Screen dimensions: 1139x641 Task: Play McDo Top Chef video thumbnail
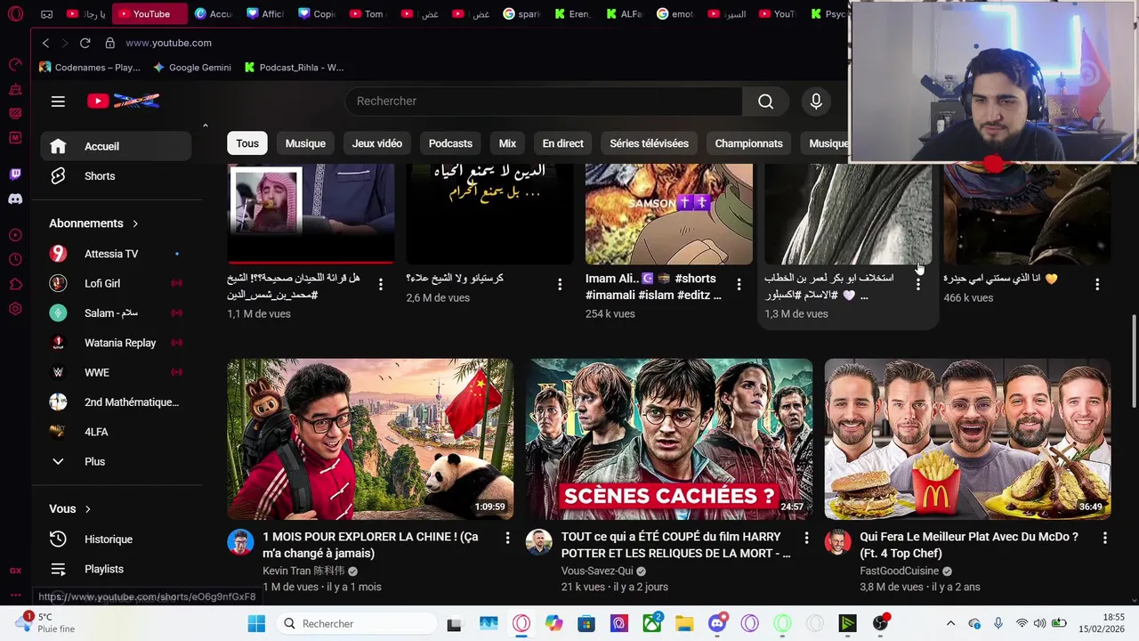pos(967,439)
